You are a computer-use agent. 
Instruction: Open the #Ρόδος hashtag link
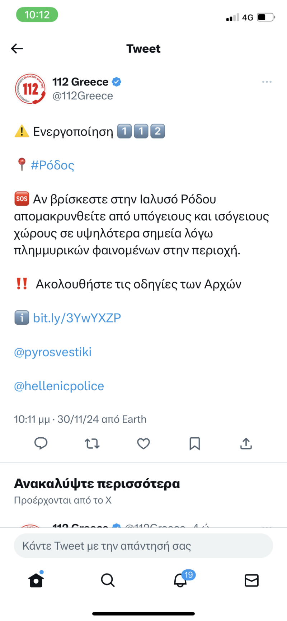coord(52,165)
